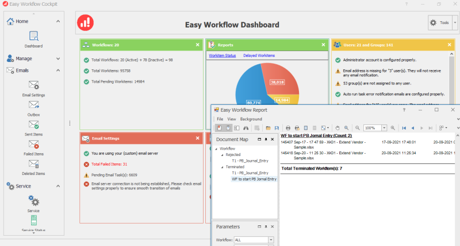
Task: Open the Background menu in report window
Action: tap(251, 119)
